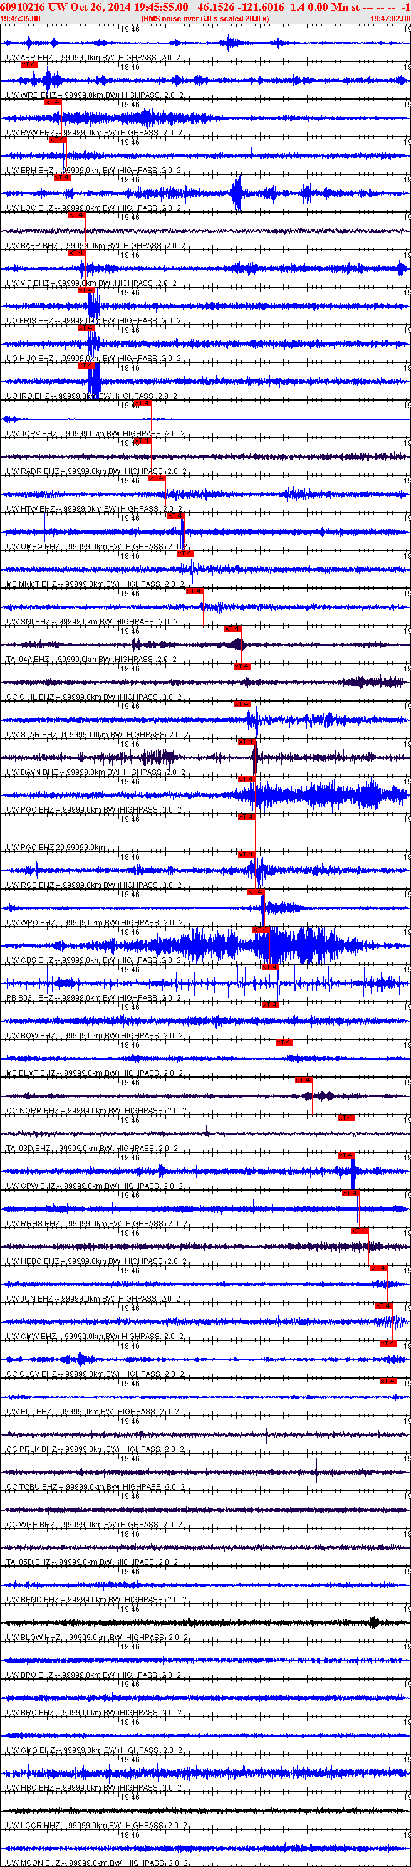Select the 'MB.BLMT EHZ' station label
The width and height of the screenshot is (411, 1867).
pyautogui.click(x=31, y=1075)
